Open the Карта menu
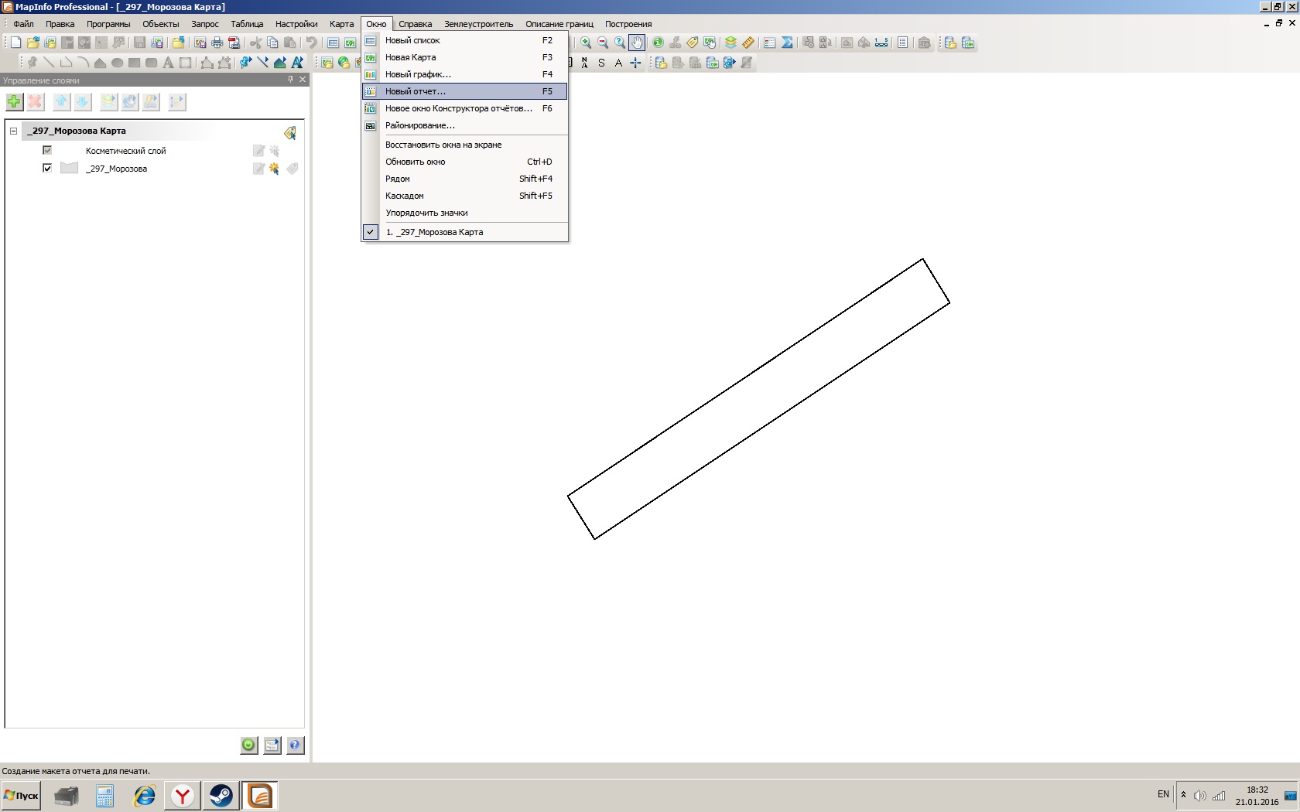Image resolution: width=1300 pixels, height=812 pixels. pyautogui.click(x=341, y=24)
